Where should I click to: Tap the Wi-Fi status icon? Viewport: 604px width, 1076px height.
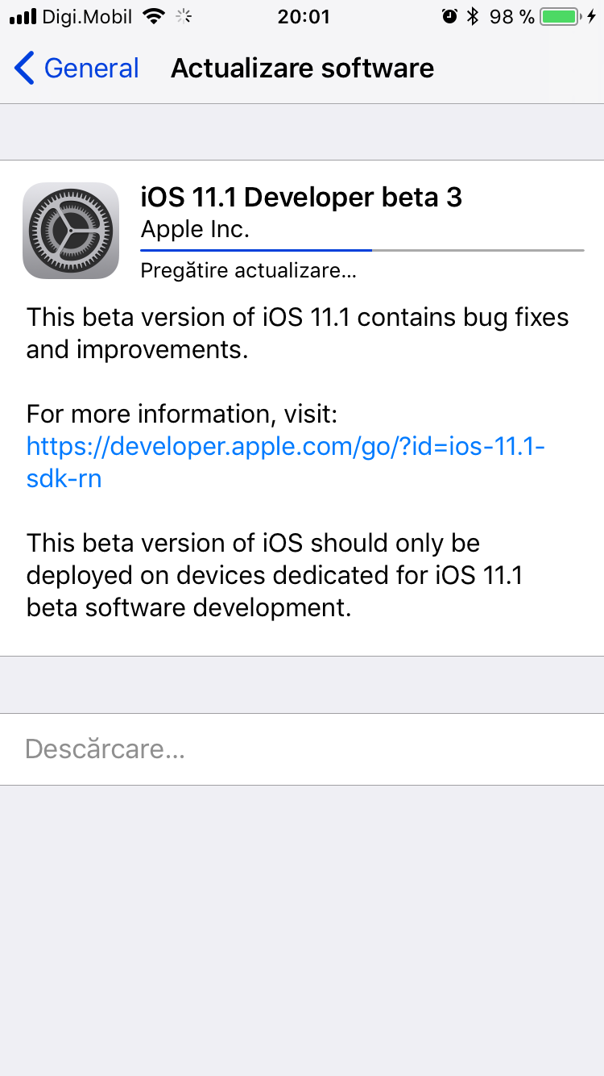[153, 16]
